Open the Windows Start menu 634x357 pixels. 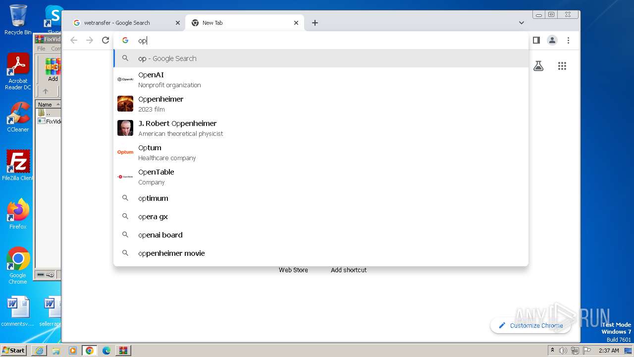14,350
